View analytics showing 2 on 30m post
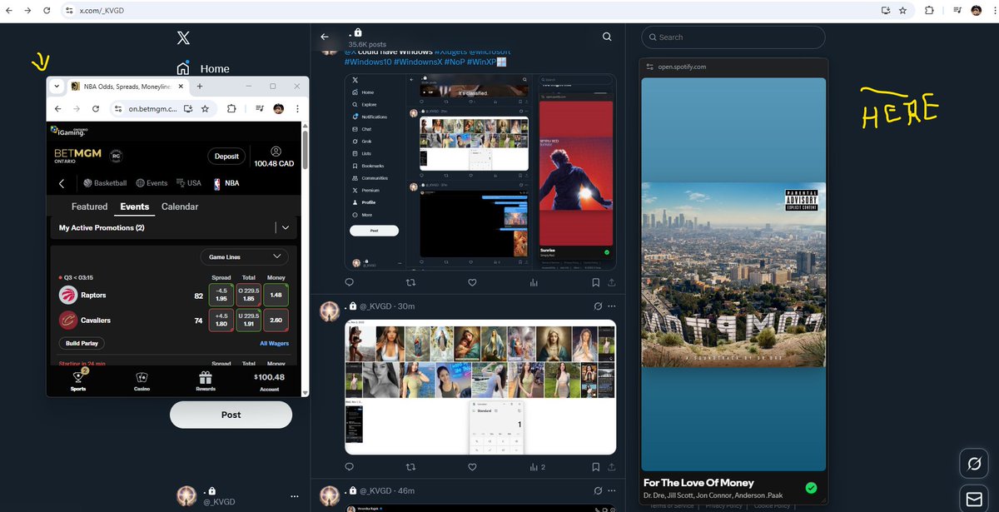 coord(537,467)
